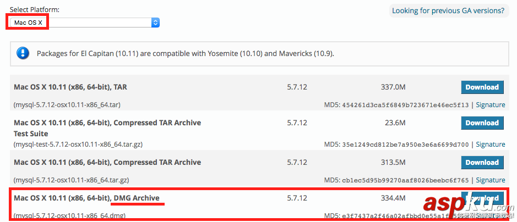
Task: Click the blue info icon in the notice
Action: 23,53
